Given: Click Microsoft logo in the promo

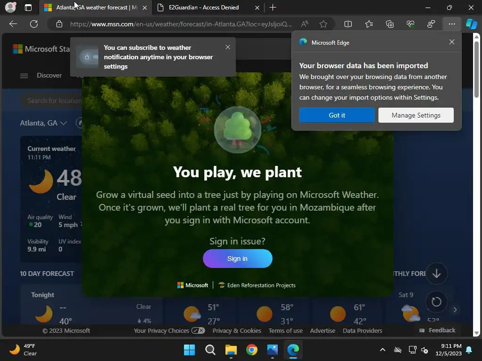Looking at the screenshot, I should tap(193, 285).
